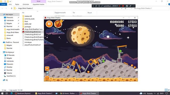Zoom out with the orange minus button
170x95 pixels.
(x=47, y=78)
